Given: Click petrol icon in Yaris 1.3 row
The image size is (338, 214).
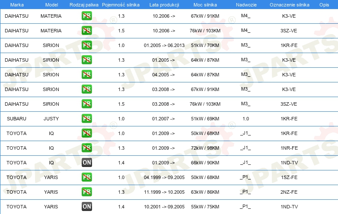Looking at the screenshot, I should [x=86, y=192].
